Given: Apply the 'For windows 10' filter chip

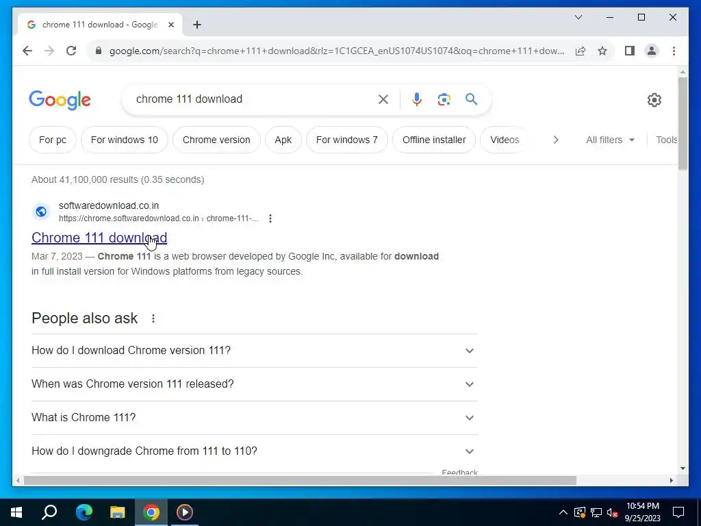Looking at the screenshot, I should click(125, 140).
